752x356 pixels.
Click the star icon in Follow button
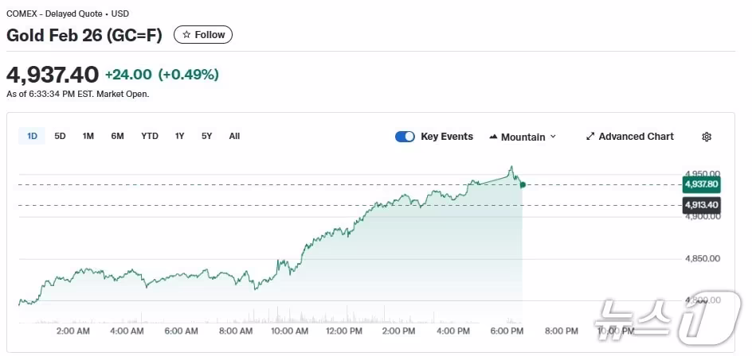point(186,35)
